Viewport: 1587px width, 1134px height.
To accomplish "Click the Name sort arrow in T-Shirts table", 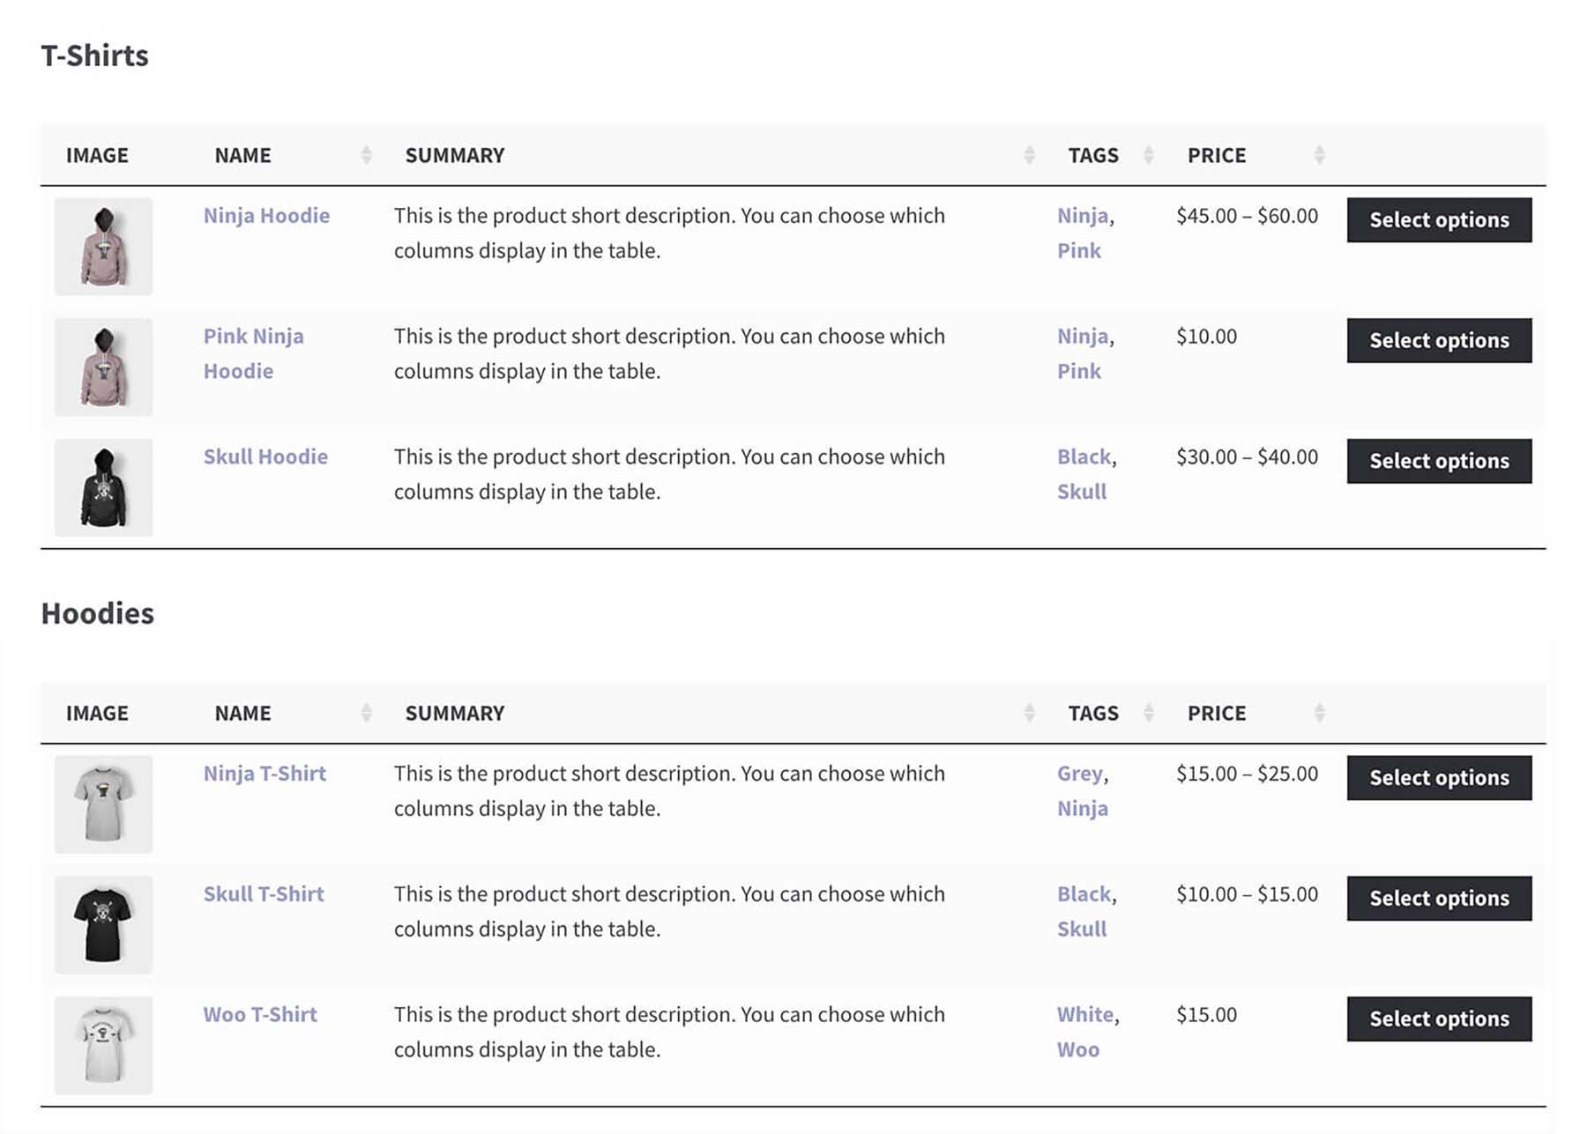I will pyautogui.click(x=366, y=154).
